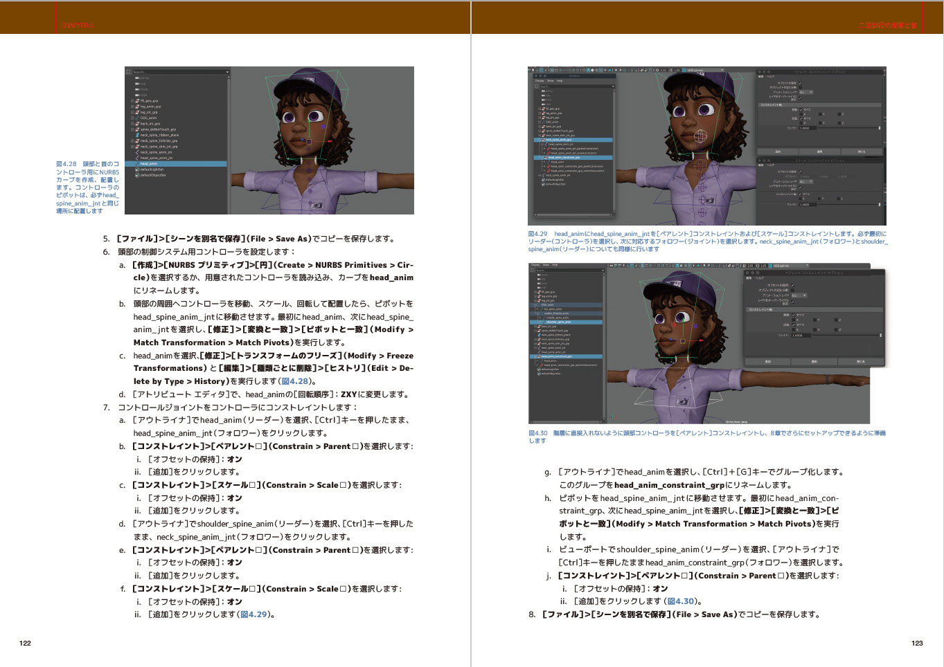Click the ウェイト slider in figure 4.30 dialog
This screenshot has width=944, height=667.
point(845,336)
